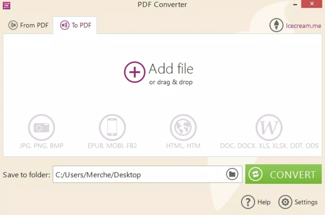This screenshot has height=215, width=325.
Task: Switch to the From PDF tab
Action: [x=28, y=25]
